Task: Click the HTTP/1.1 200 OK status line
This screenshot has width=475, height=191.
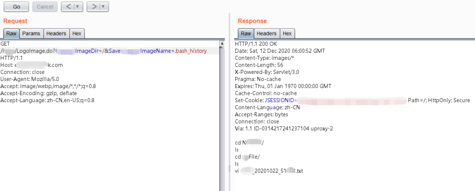Action: [x=256, y=44]
